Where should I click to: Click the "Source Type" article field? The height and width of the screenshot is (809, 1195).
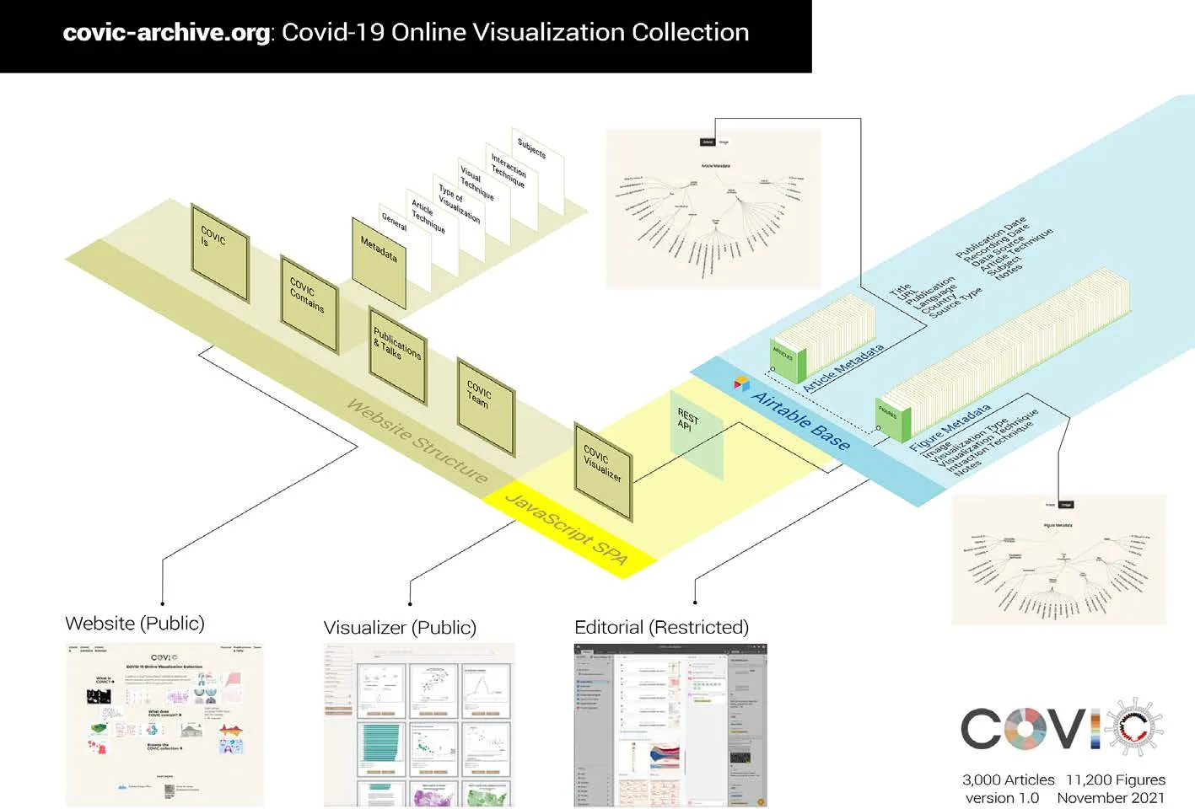(955, 303)
